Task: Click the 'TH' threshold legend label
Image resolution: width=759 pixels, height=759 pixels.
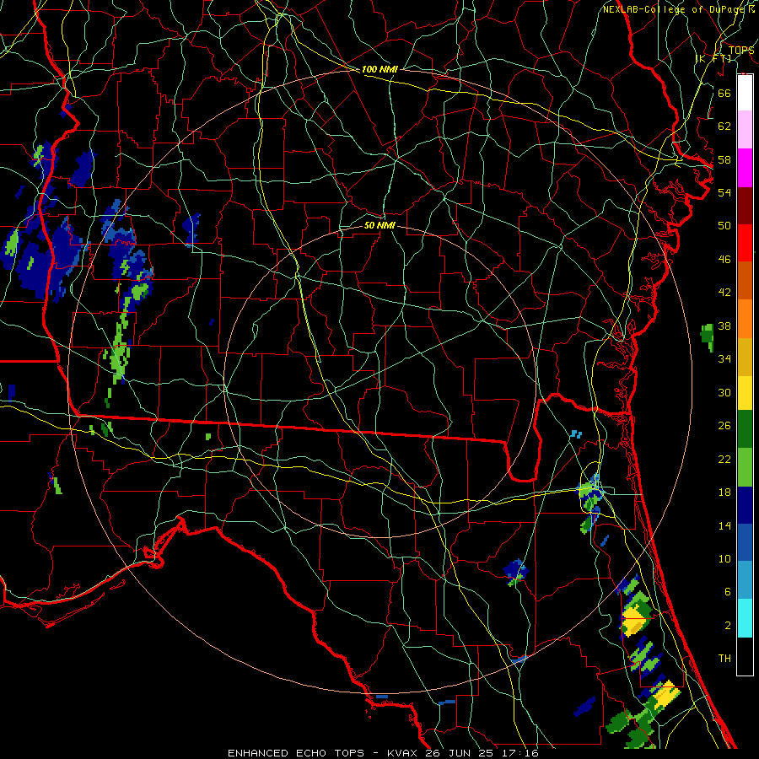Action: tap(724, 659)
